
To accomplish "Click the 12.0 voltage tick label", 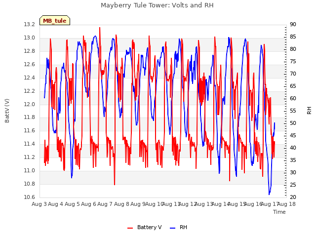I will (x=30, y=104).
